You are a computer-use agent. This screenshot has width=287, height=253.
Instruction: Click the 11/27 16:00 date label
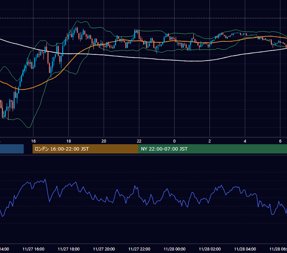(33, 249)
